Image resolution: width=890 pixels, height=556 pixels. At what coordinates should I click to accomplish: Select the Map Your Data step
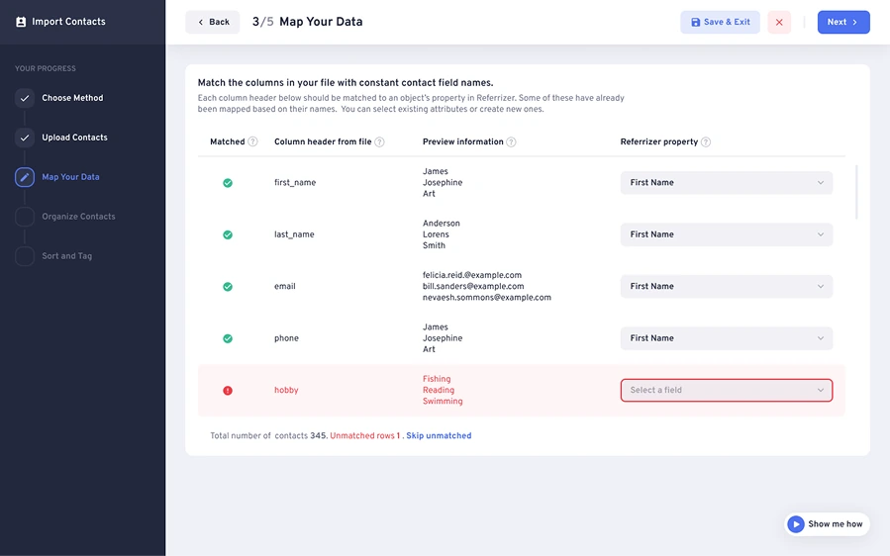tap(70, 177)
